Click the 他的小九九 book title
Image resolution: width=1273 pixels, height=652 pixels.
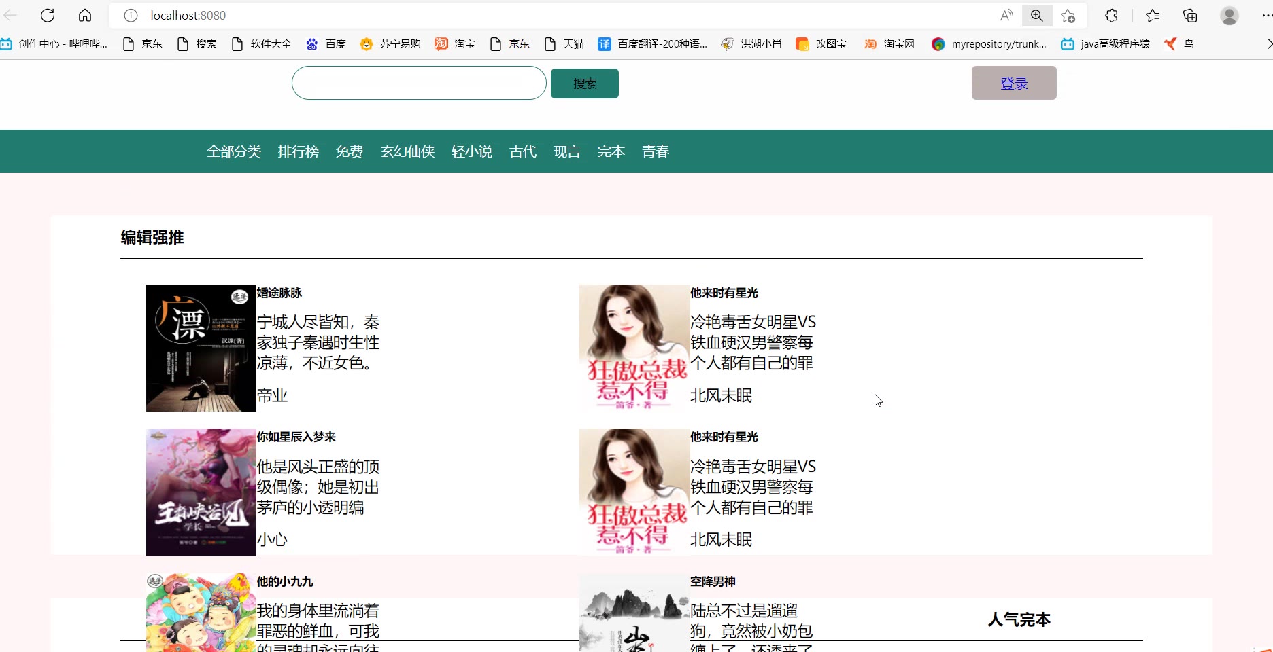(285, 581)
